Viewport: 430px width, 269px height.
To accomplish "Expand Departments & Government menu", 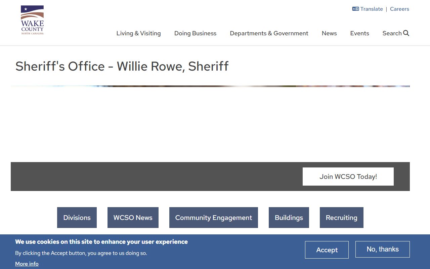I will (269, 33).
